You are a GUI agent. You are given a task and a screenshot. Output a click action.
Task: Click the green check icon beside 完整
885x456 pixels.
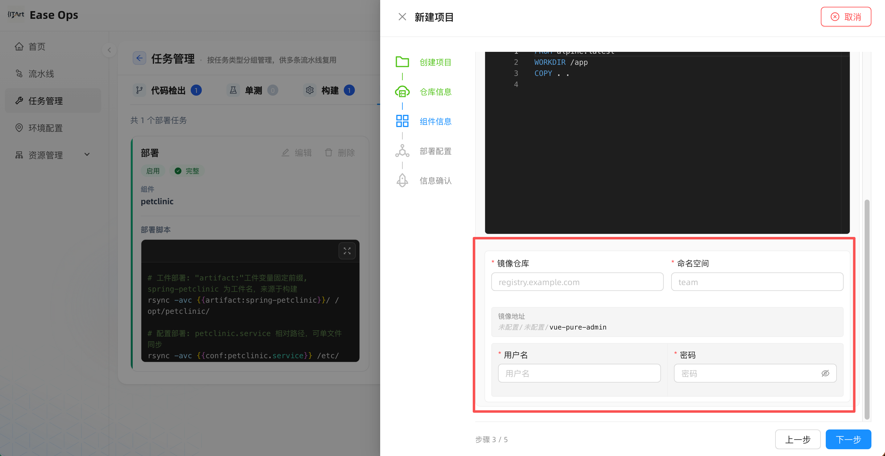[x=178, y=171]
